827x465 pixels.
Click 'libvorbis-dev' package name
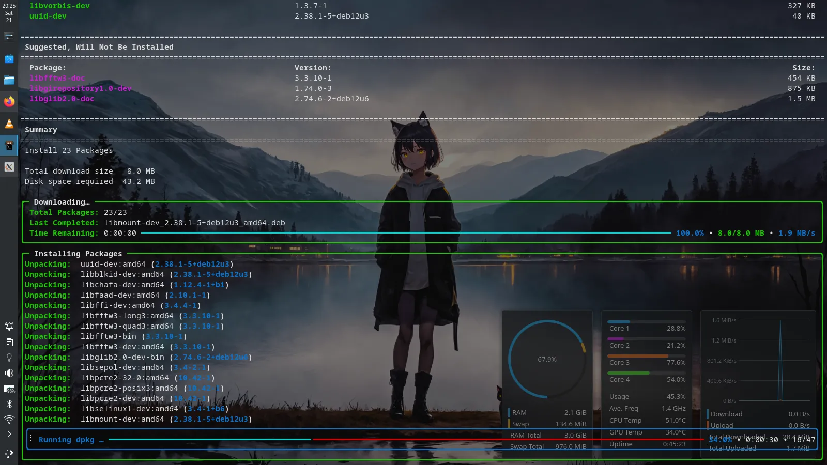tap(59, 6)
